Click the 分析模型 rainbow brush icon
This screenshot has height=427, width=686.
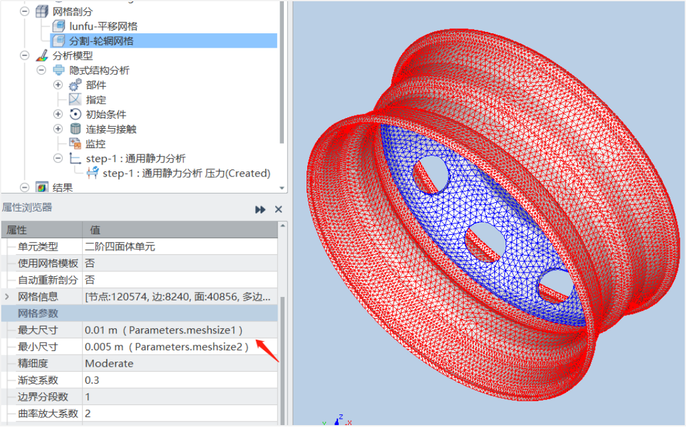pos(41,55)
